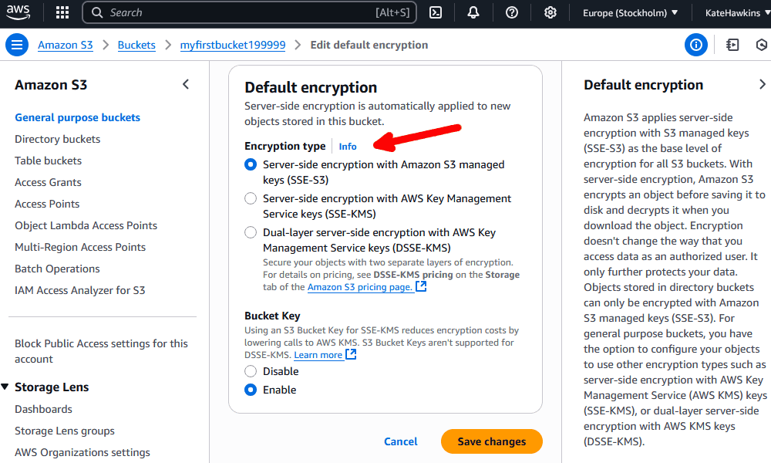Open the KateHawkins account menu
Viewport: 771px width, 463px height.
(x=736, y=13)
